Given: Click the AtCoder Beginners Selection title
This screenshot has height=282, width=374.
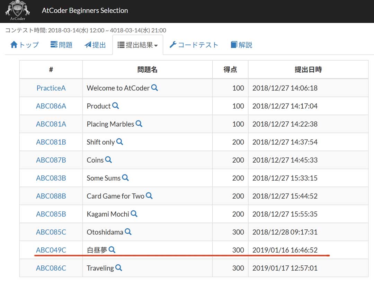Looking at the screenshot, I should tap(85, 11).
